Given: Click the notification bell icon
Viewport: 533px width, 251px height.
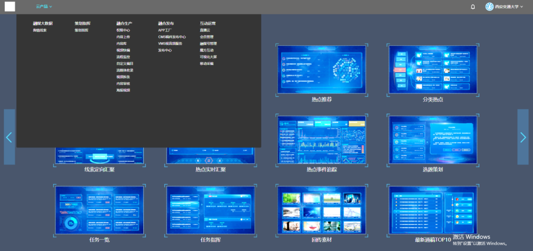Looking at the screenshot, I should (x=473, y=7).
